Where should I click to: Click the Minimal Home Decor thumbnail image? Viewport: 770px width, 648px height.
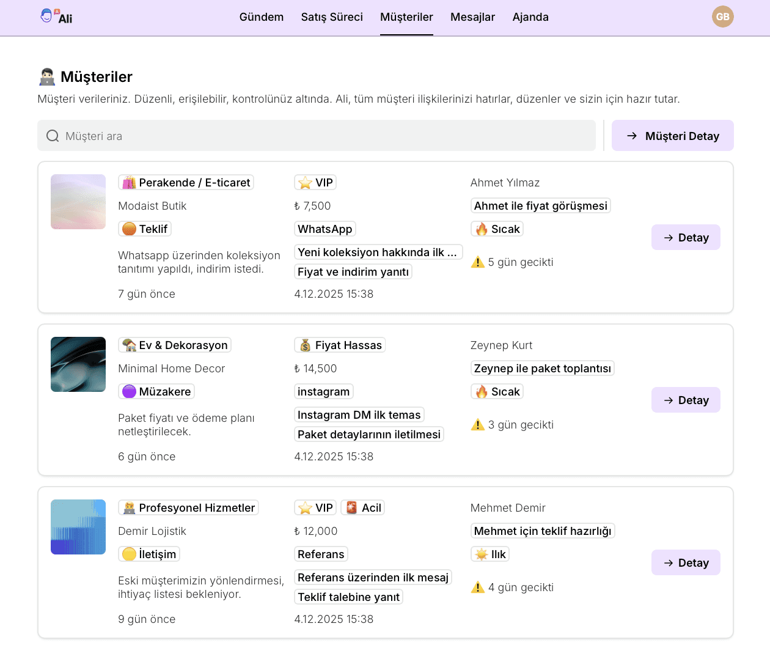78,364
